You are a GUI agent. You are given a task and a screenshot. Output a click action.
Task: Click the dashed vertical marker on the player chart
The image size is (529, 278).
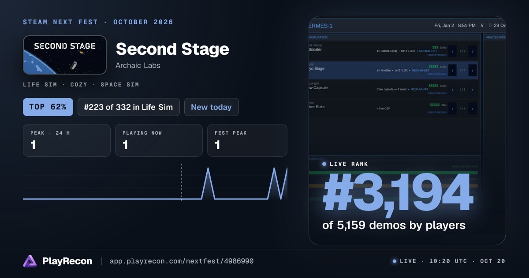coord(182,182)
